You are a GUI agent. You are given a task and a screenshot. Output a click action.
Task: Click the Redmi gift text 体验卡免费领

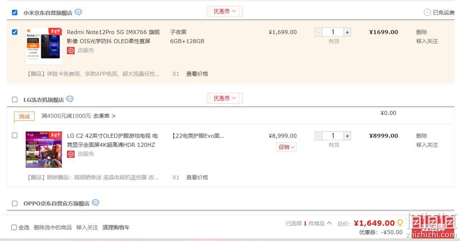click(93, 74)
